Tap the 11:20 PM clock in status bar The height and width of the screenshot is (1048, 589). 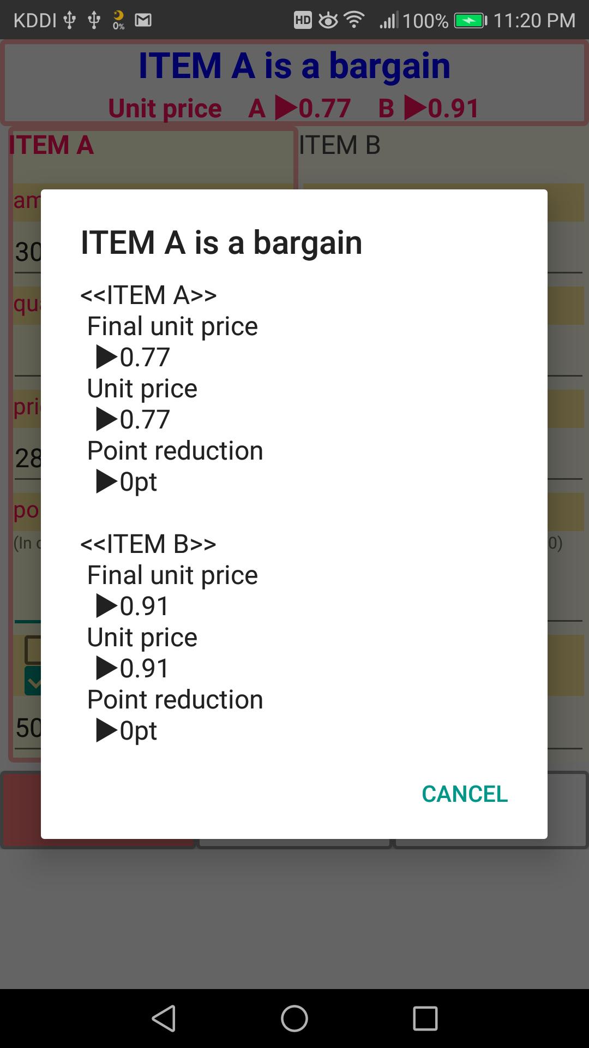click(x=534, y=21)
